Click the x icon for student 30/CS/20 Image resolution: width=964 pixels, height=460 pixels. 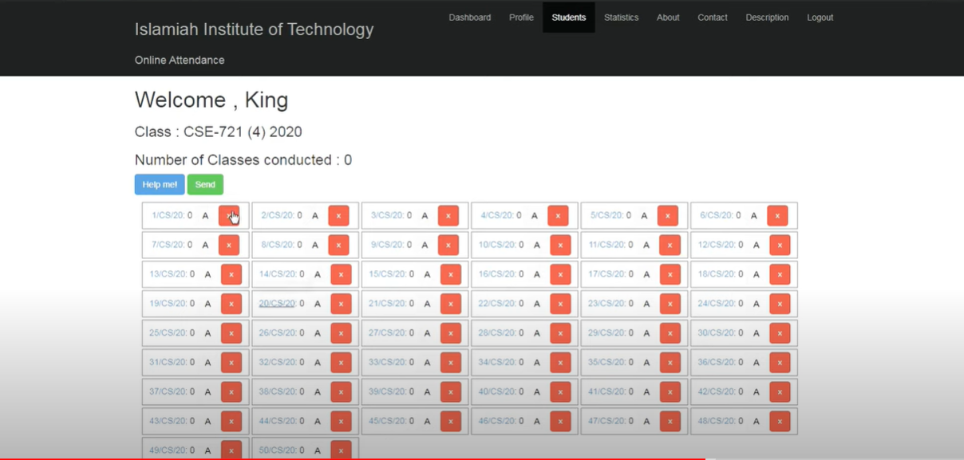779,333
